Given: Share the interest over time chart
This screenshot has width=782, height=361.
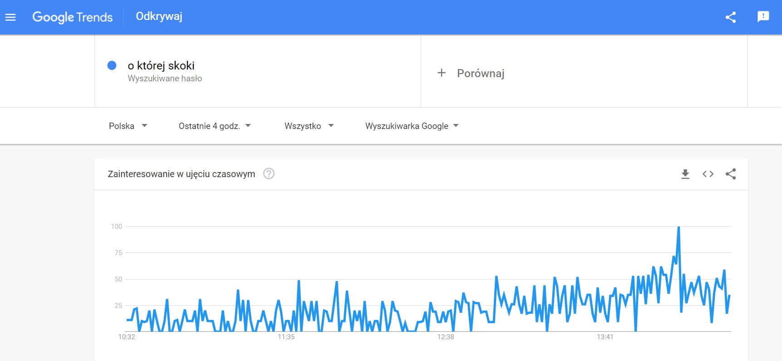Looking at the screenshot, I should coord(730,173).
